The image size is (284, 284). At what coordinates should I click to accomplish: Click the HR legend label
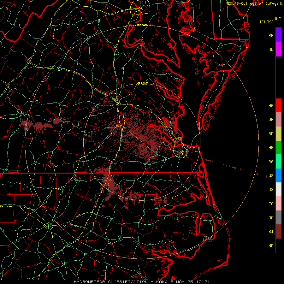click(x=271, y=148)
